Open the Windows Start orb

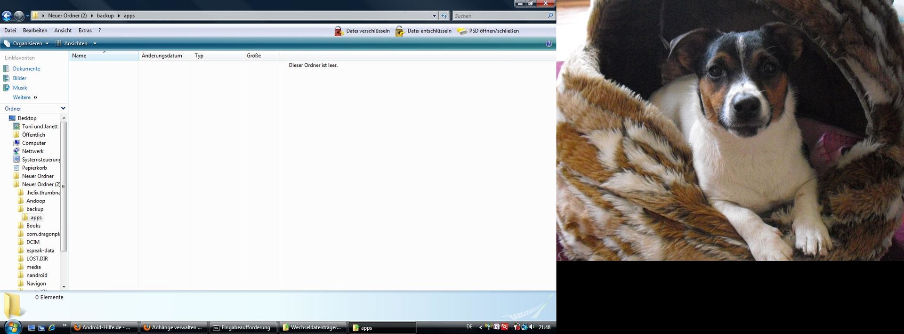click(12, 326)
